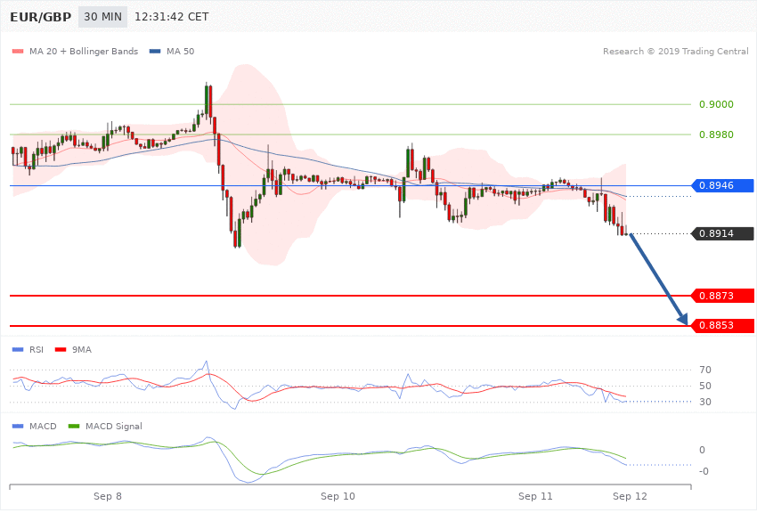Image resolution: width=757 pixels, height=513 pixels.
Task: Click the 0.9000 resistance level label
Action: pyautogui.click(x=716, y=104)
